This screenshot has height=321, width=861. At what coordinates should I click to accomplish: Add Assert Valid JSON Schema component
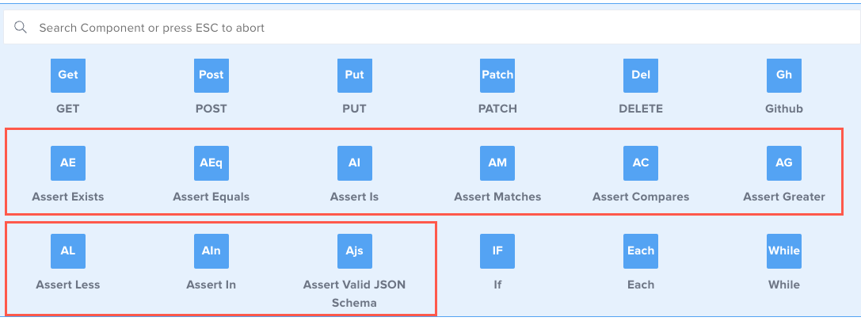click(354, 251)
